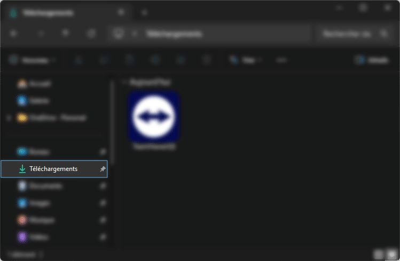
Task: Click the pin icon beside Bureau
Action: [103, 152]
